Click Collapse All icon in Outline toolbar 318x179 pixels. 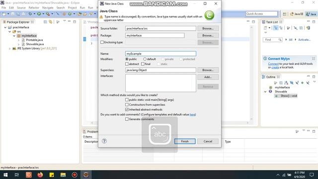click(281, 83)
